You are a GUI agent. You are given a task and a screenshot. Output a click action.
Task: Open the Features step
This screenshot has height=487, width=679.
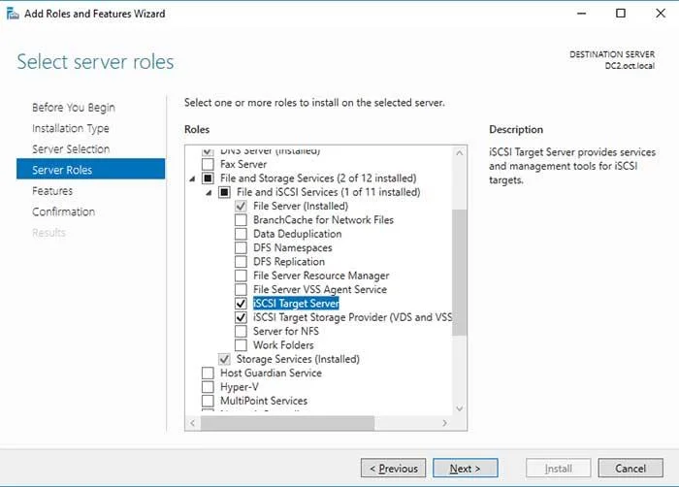(x=52, y=191)
